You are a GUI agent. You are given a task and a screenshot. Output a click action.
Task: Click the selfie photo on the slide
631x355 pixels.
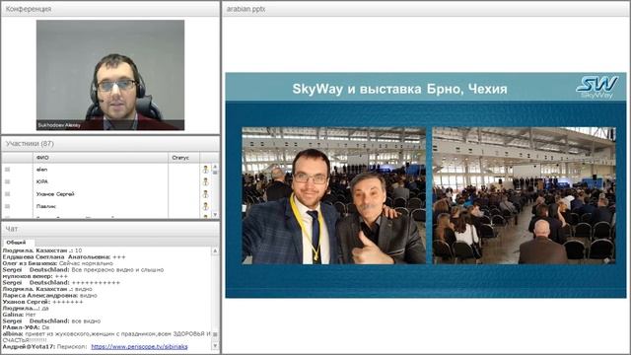click(333, 195)
